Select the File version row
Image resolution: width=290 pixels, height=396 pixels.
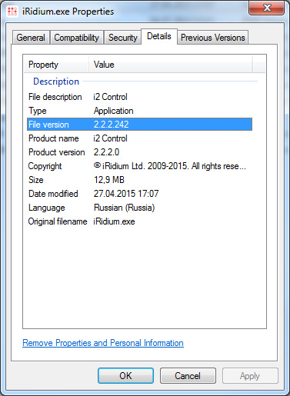pyautogui.click(x=139, y=125)
